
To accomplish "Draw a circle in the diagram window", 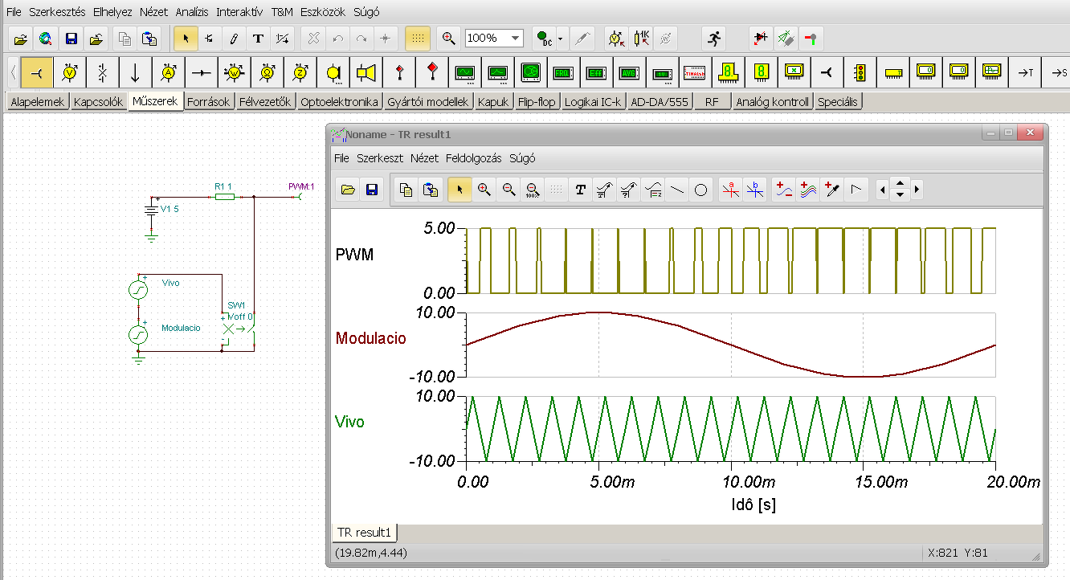I will tap(700, 190).
